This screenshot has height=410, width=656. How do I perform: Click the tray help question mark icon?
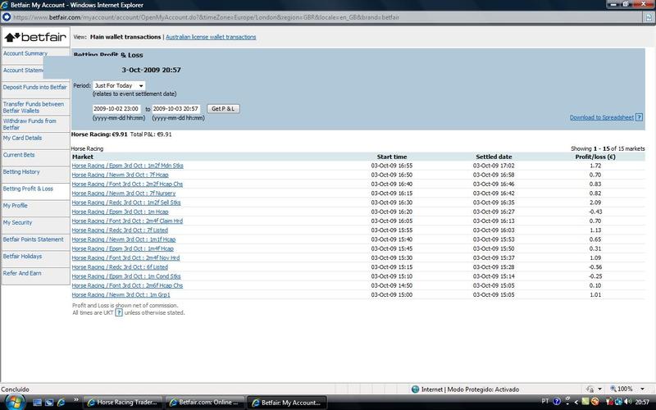(x=557, y=402)
